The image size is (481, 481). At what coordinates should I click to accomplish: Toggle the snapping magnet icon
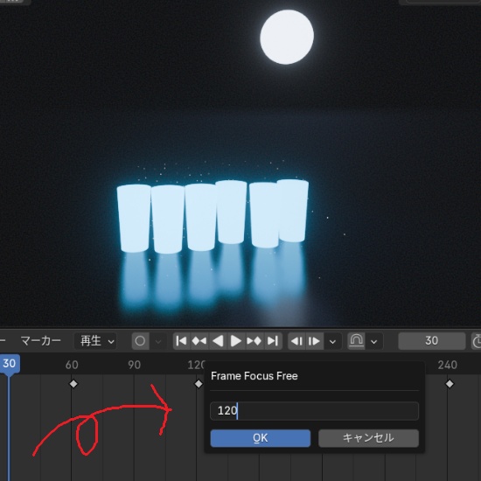[356, 341]
